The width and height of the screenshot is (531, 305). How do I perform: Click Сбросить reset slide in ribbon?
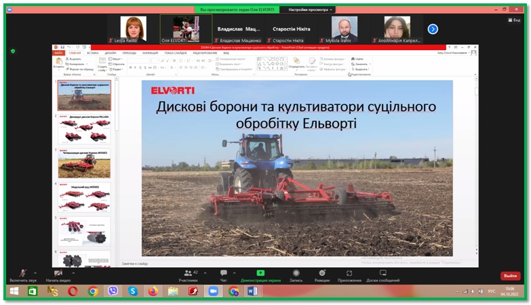click(117, 64)
